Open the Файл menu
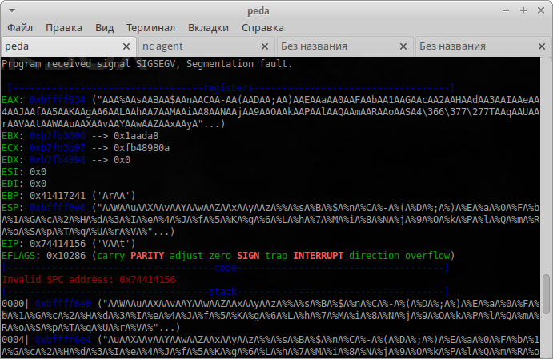 point(20,27)
